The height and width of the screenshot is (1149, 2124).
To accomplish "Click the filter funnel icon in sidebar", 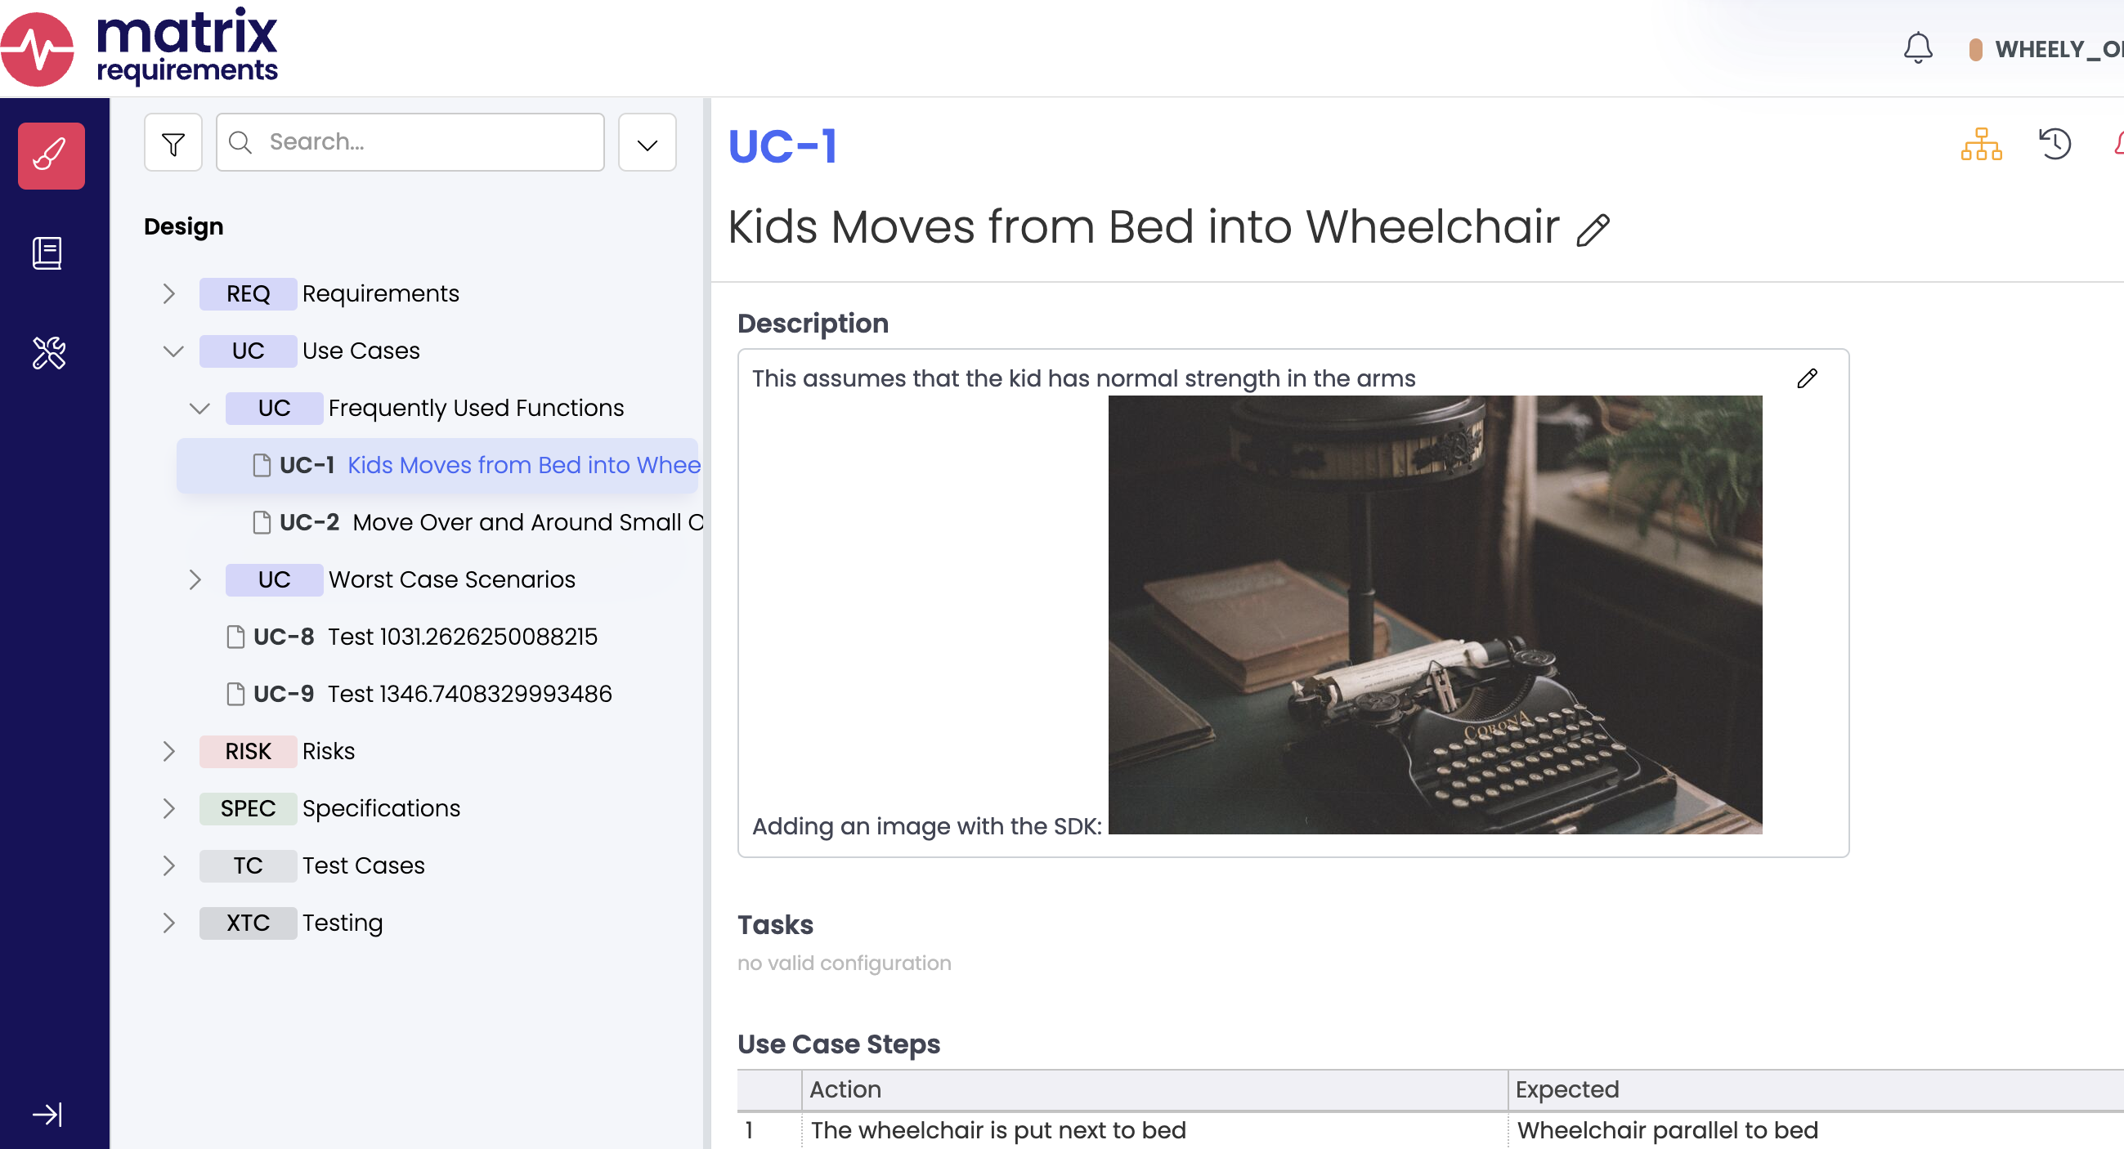I will point(173,141).
